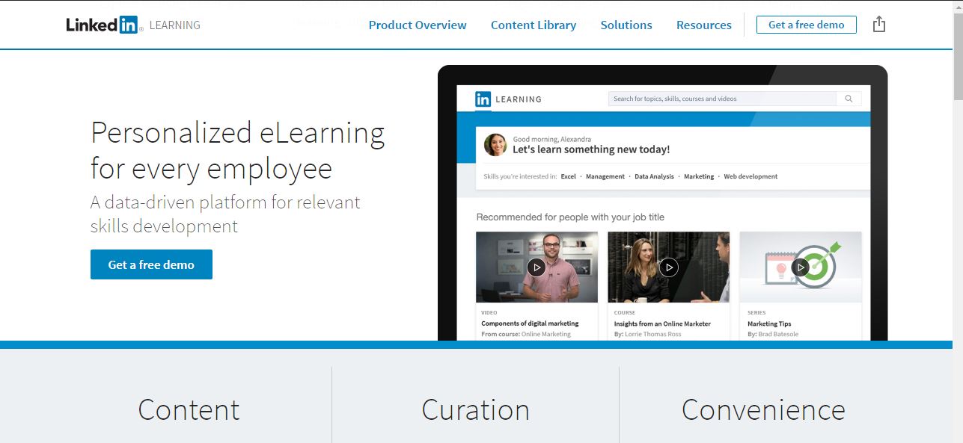This screenshot has width=963, height=443.
Task: Click the blue "Get a free demo" hero button
Action: (x=151, y=264)
